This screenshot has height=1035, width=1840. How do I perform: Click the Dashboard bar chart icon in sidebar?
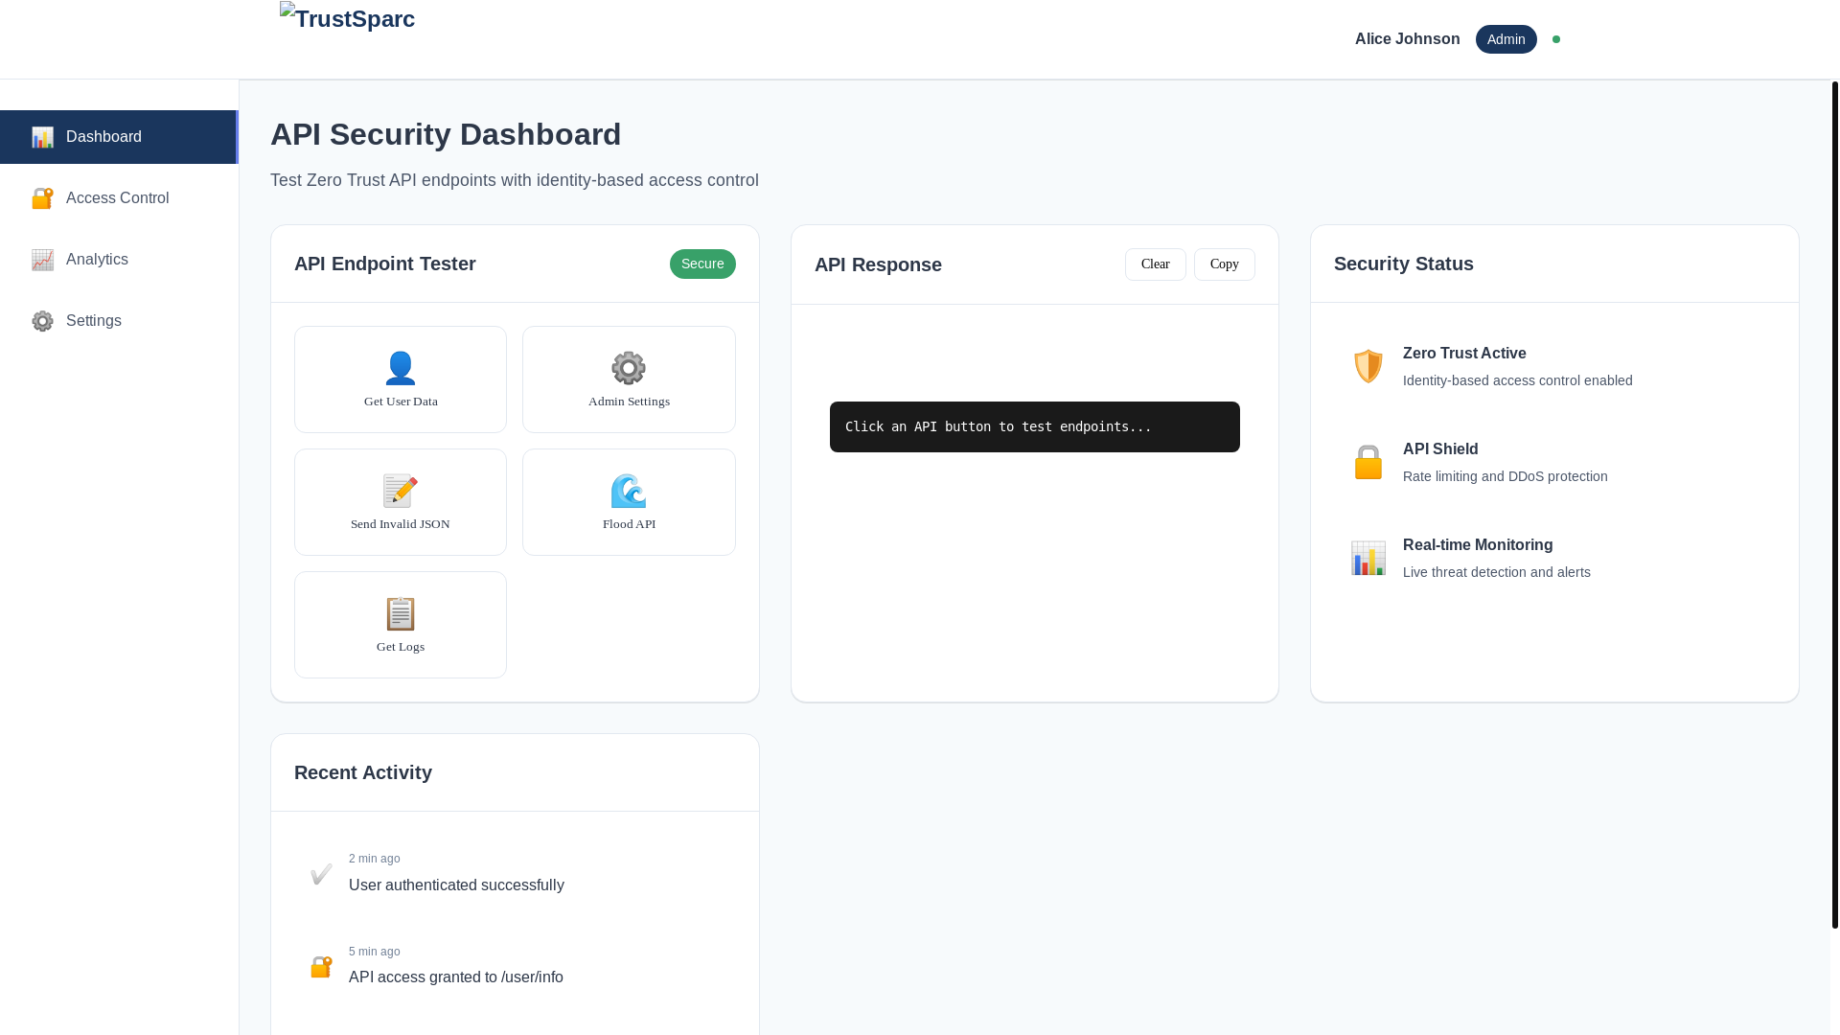pos(42,137)
